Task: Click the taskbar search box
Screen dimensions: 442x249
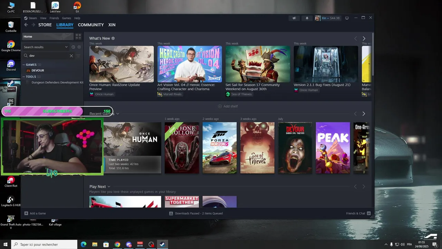Action: (44, 245)
